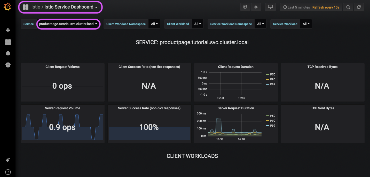
Task: Open the Service dropdown
Action: [x=68, y=24]
